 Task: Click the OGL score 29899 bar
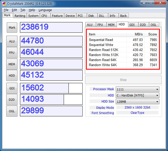pos(51,111)
